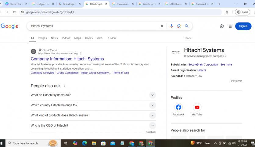Open the Group Companies sitelink
This screenshot has width=255, height=147.
(x=67, y=73)
